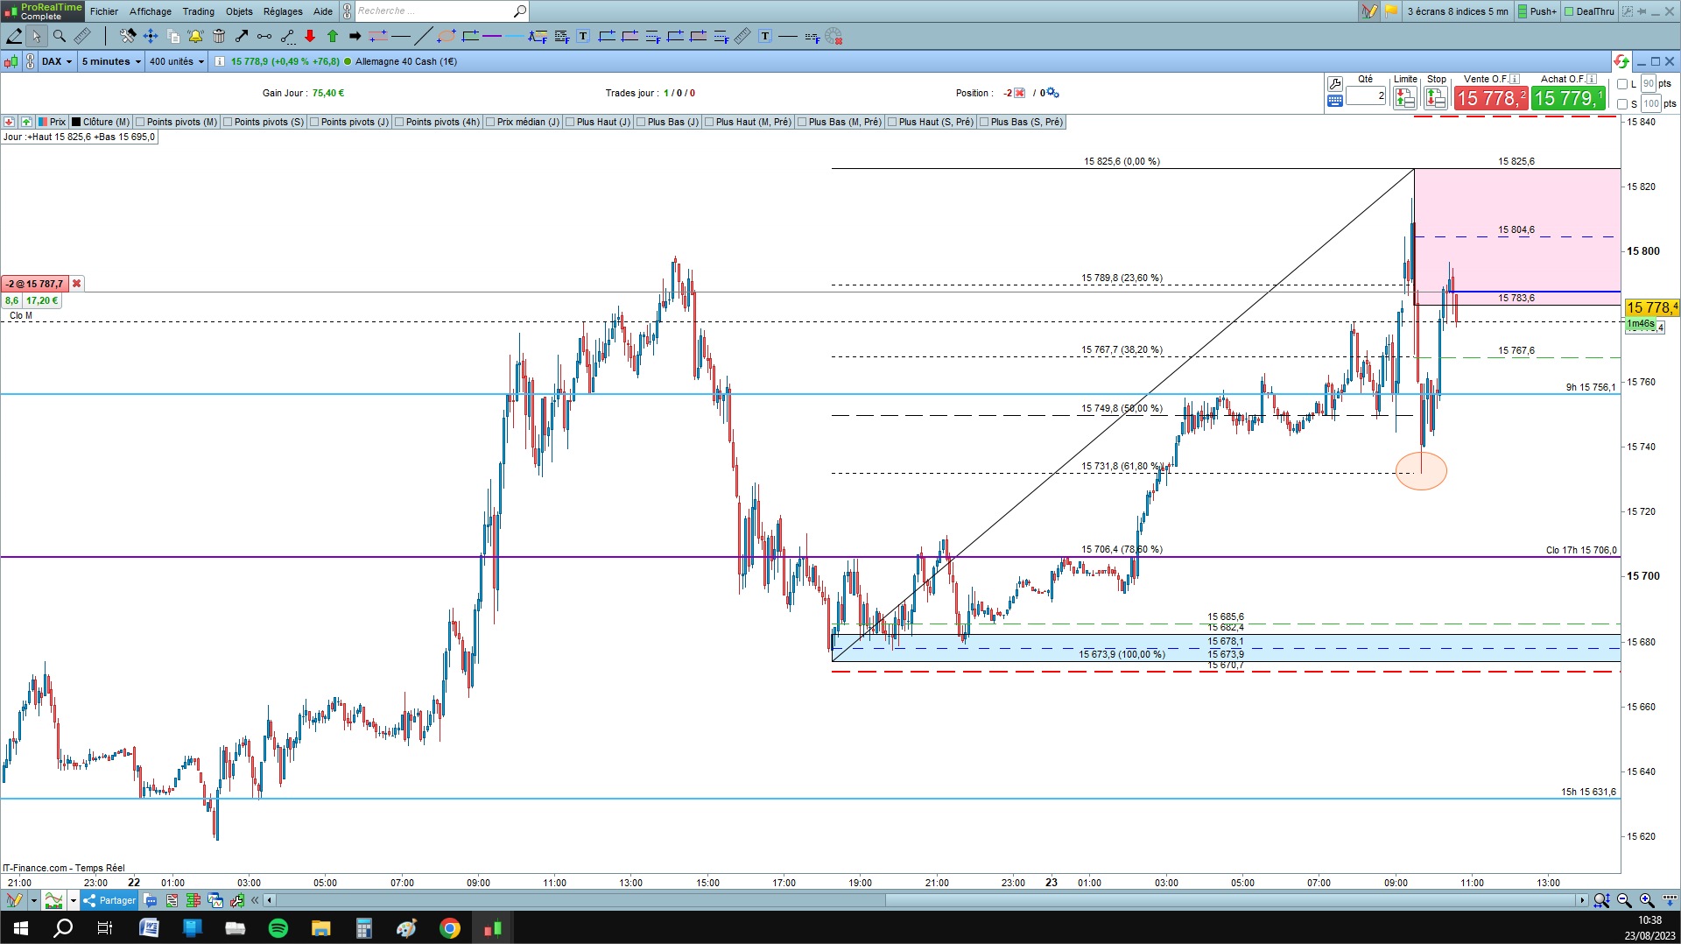Expand dropdown arrow beside bottom pencil icon
The height and width of the screenshot is (944, 1681).
coord(33,900)
